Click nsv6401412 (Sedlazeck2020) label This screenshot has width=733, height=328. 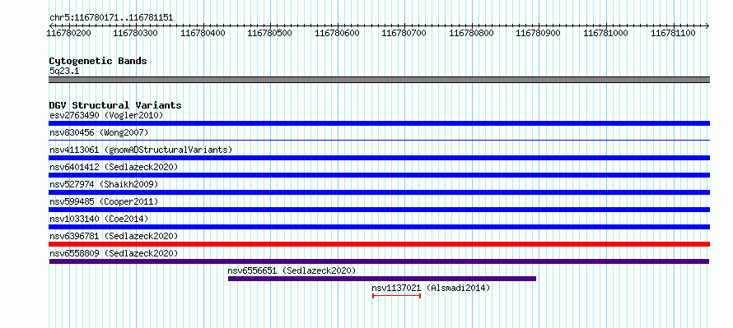click(x=114, y=167)
